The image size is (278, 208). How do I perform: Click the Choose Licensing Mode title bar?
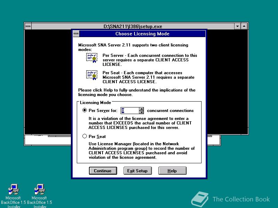[142, 34]
